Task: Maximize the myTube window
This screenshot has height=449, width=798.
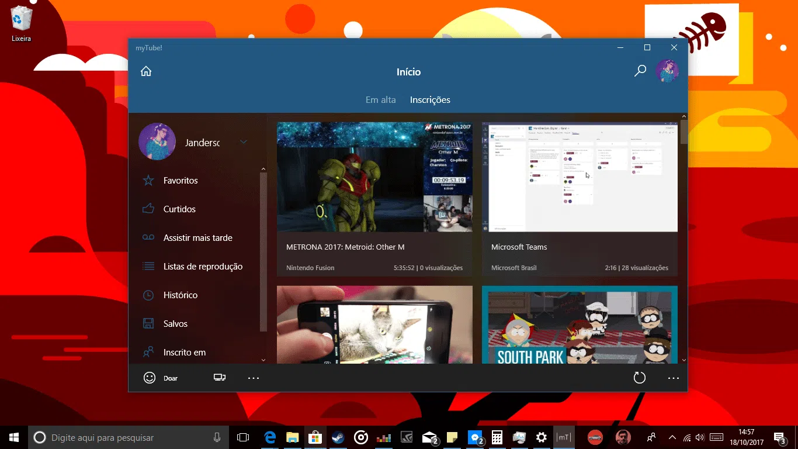Action: (x=647, y=47)
